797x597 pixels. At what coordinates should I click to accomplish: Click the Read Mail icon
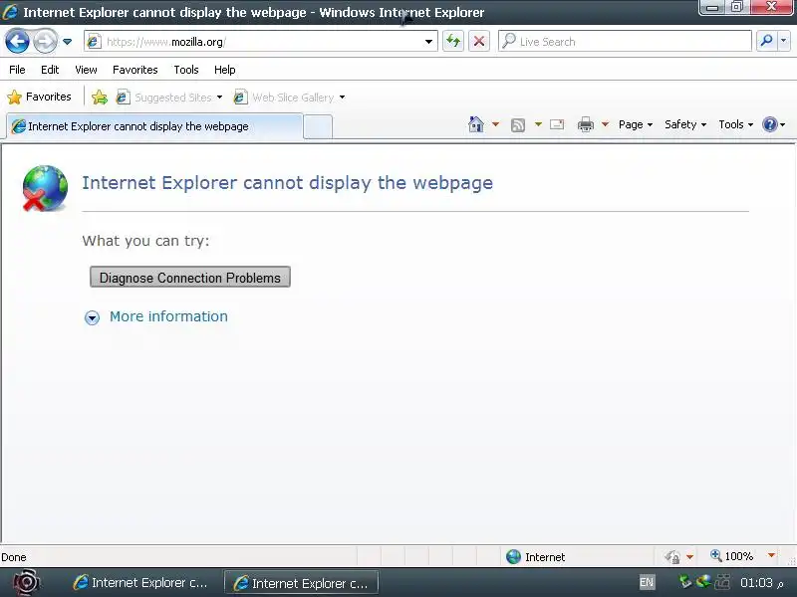point(557,124)
